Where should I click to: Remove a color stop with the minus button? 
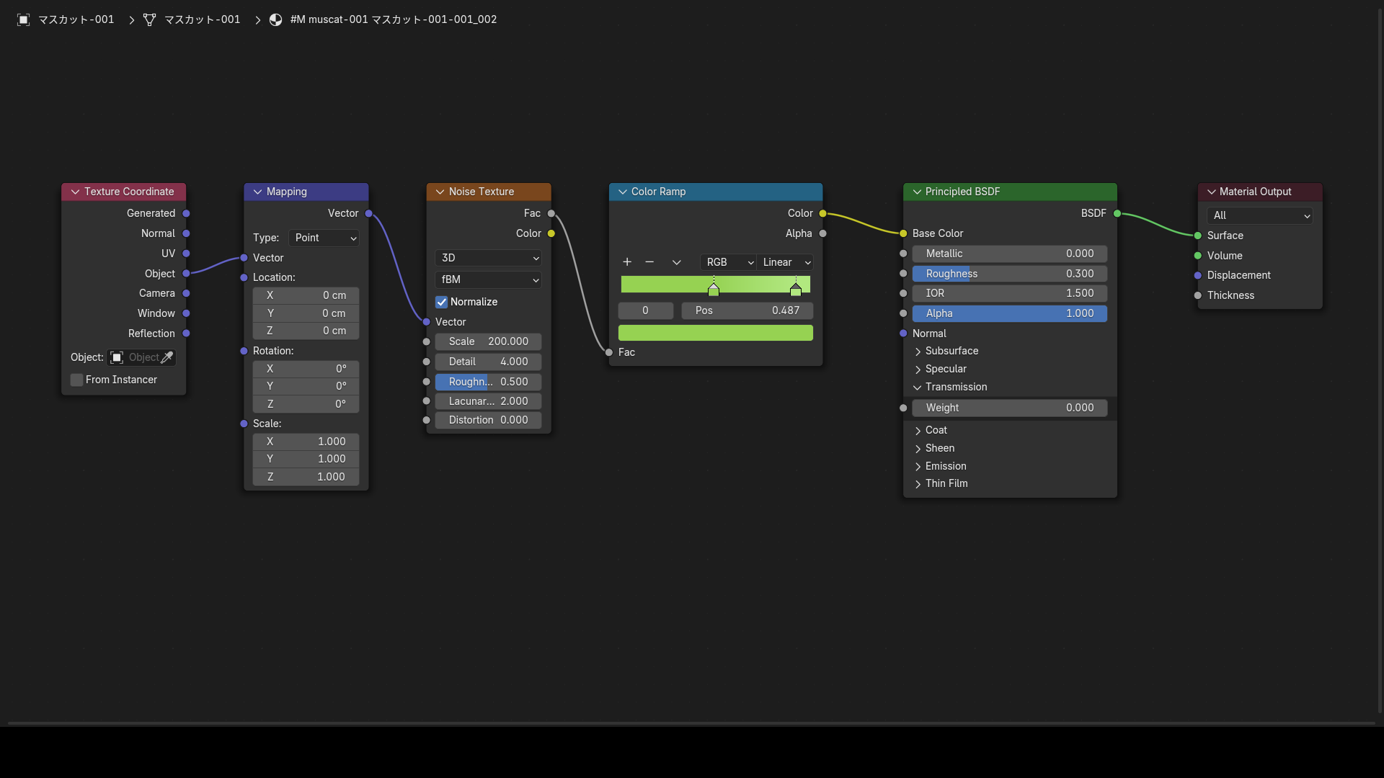(x=649, y=262)
